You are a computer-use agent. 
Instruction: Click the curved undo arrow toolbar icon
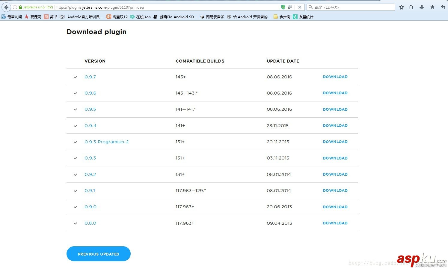[x=443, y=7]
